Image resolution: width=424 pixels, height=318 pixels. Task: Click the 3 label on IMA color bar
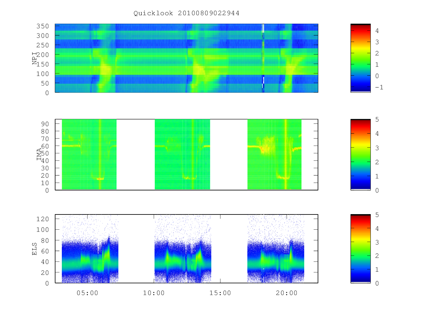pyautogui.click(x=377, y=148)
